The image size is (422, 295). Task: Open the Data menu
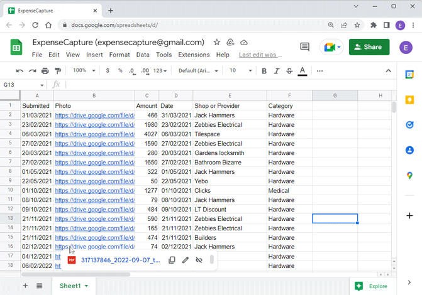tap(143, 55)
